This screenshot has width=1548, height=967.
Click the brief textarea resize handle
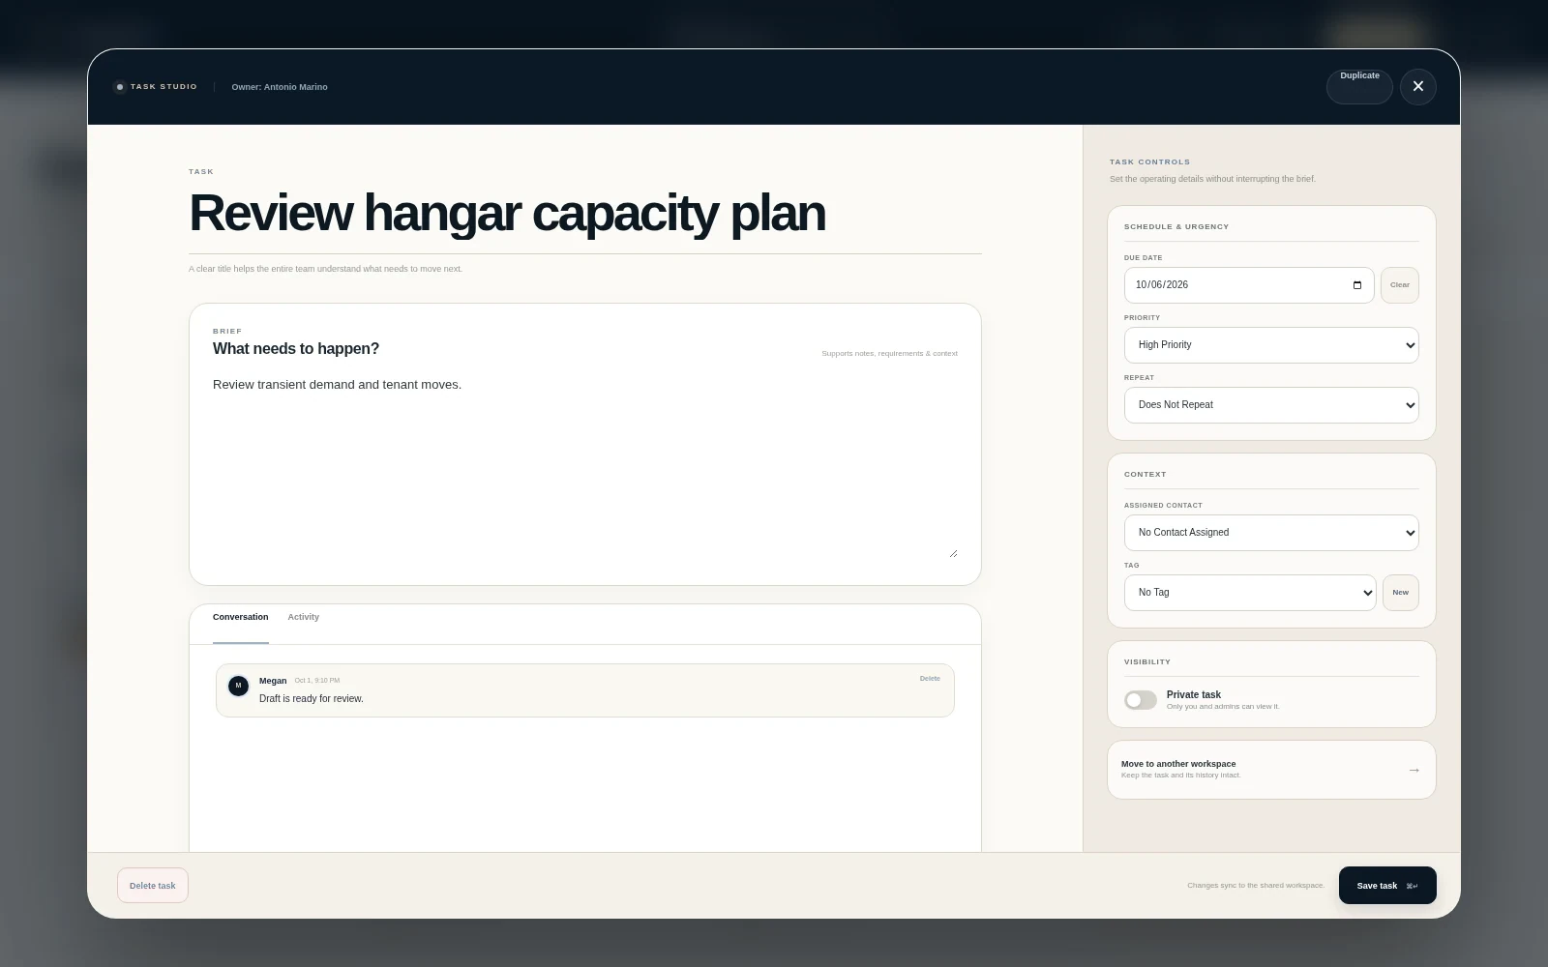click(953, 553)
